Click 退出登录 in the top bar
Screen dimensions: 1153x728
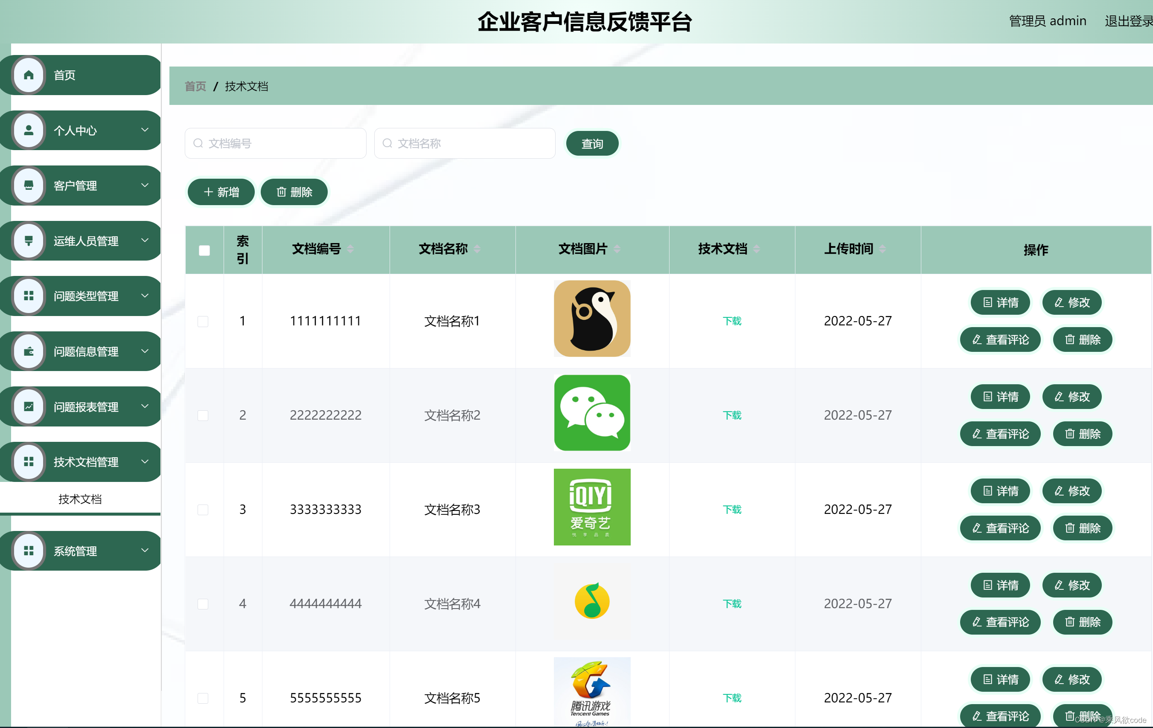(x=1128, y=20)
